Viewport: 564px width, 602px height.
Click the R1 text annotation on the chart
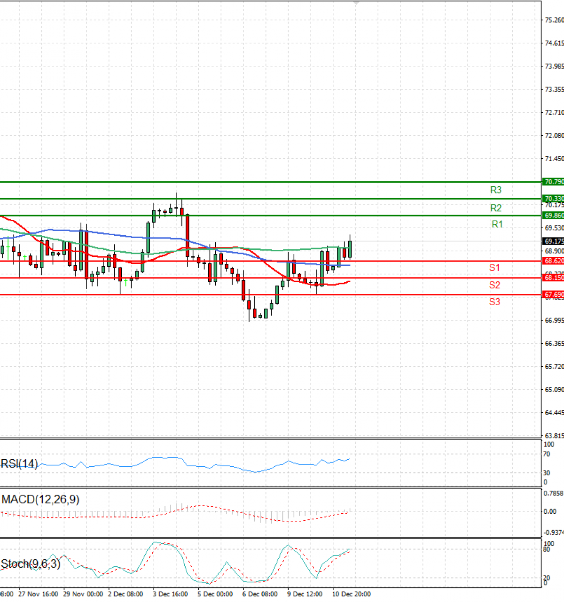pos(497,224)
